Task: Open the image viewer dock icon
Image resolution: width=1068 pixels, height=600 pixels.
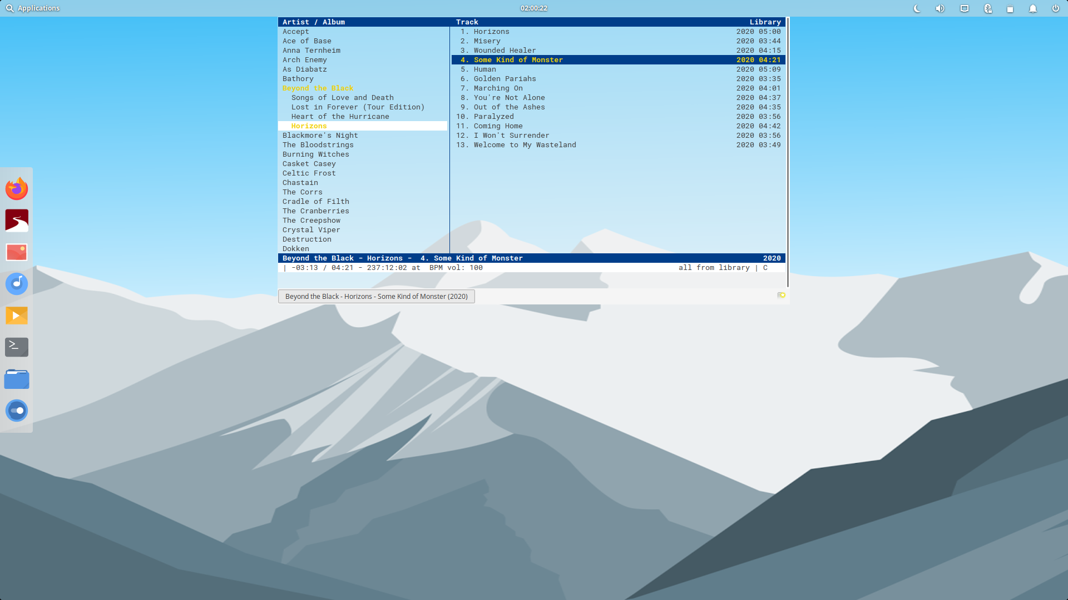Action: pyautogui.click(x=17, y=252)
